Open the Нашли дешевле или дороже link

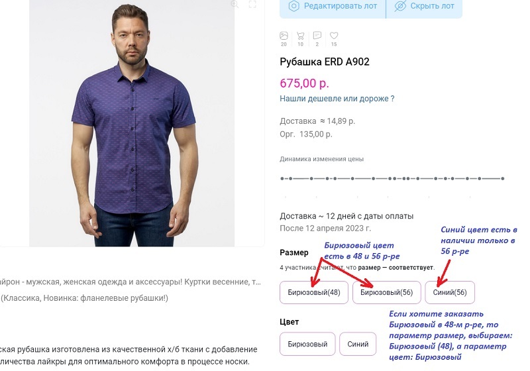point(337,99)
